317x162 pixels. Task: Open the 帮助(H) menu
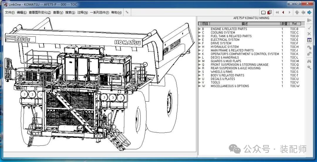[x=117, y=13]
